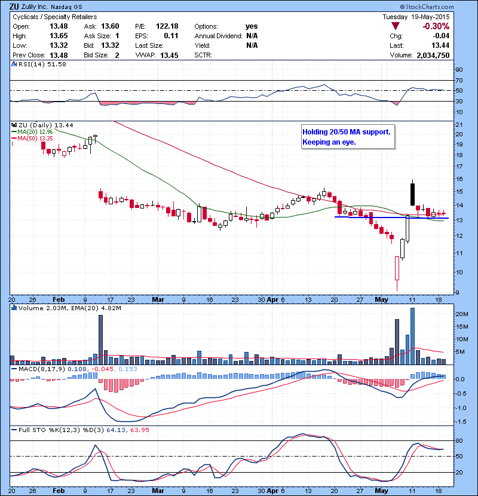Click the percent change -0.30%

coord(436,26)
